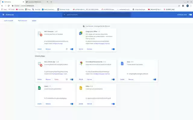Open Details for Sheets app

coord(40,104)
